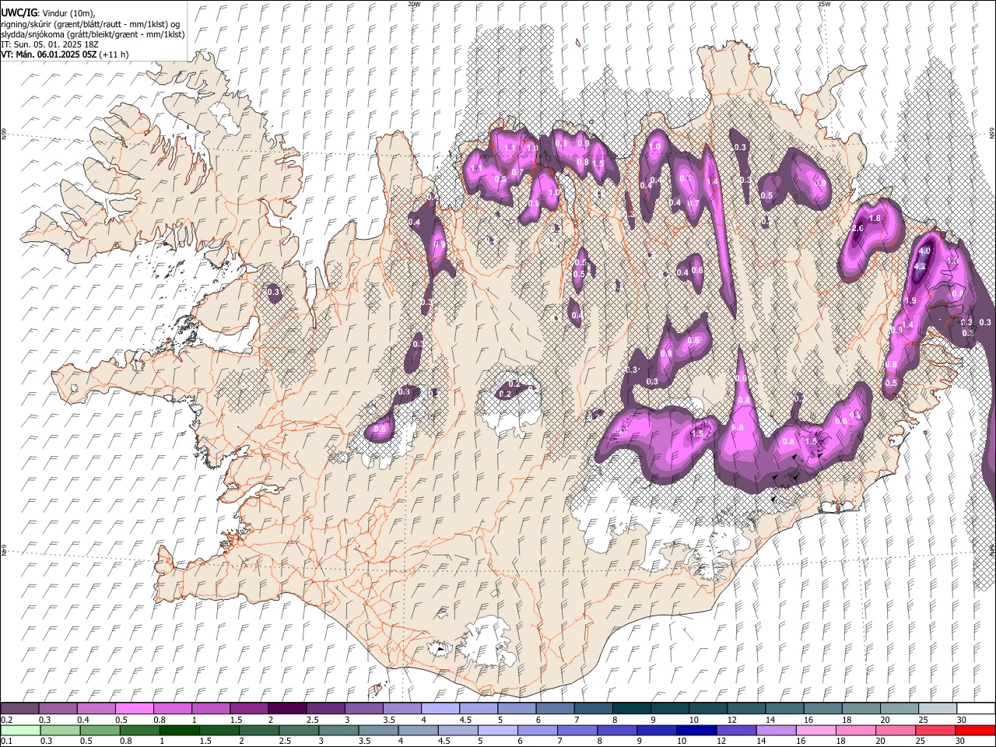Click the UWC/IG title text
The height and width of the screenshot is (747, 996).
click(x=19, y=12)
